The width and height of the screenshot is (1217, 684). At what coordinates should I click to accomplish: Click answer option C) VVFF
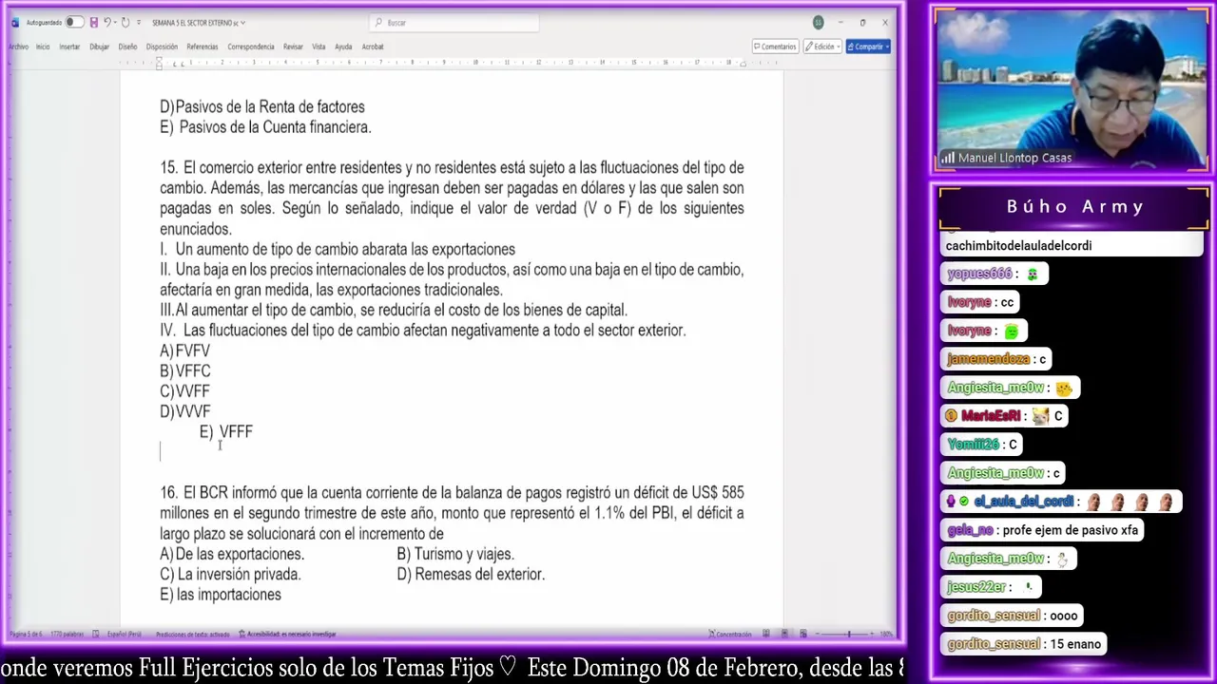coord(184,391)
